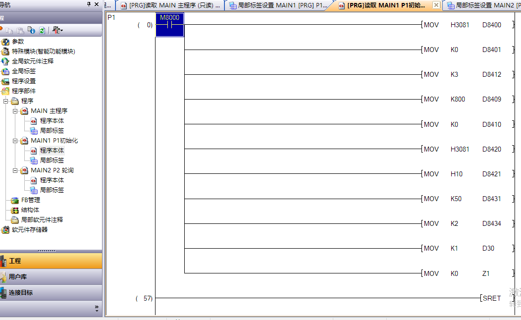
Task: Select the M8000 contact in ladder
Action: [169, 25]
